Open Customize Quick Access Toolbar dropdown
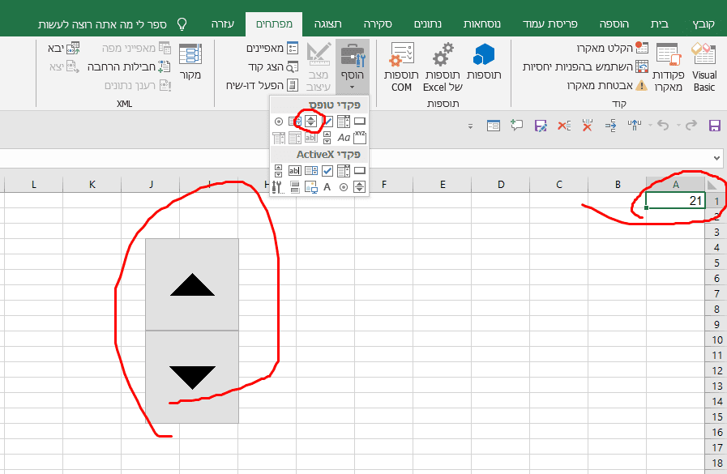The width and height of the screenshot is (727, 474). [471, 126]
